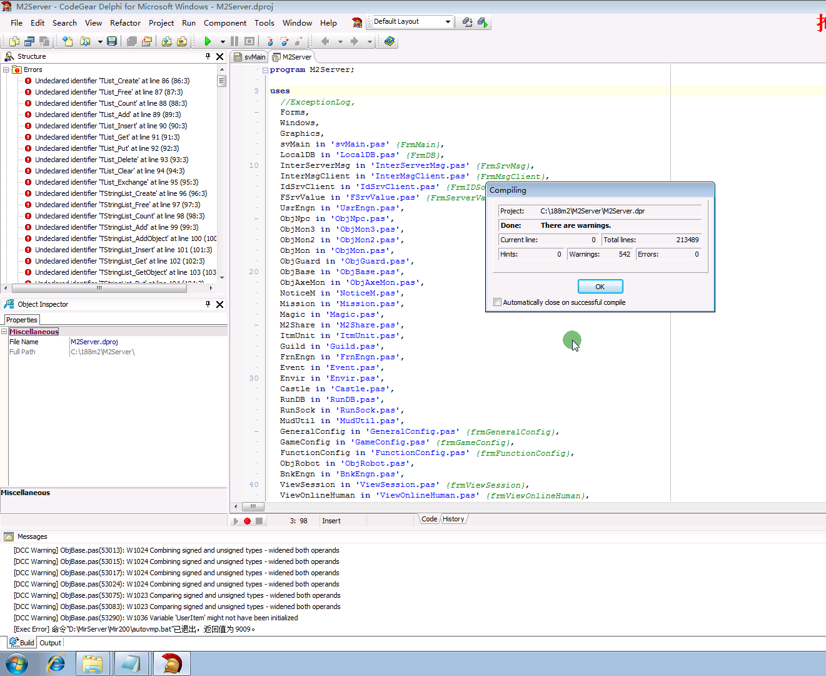
Task: Click the View Form toolbar icon
Action: pyautogui.click(x=29, y=41)
